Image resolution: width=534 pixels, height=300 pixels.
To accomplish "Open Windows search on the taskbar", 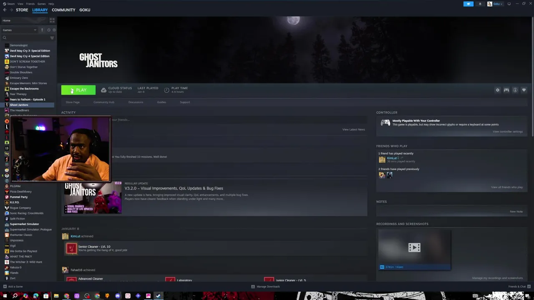I will [15, 296].
